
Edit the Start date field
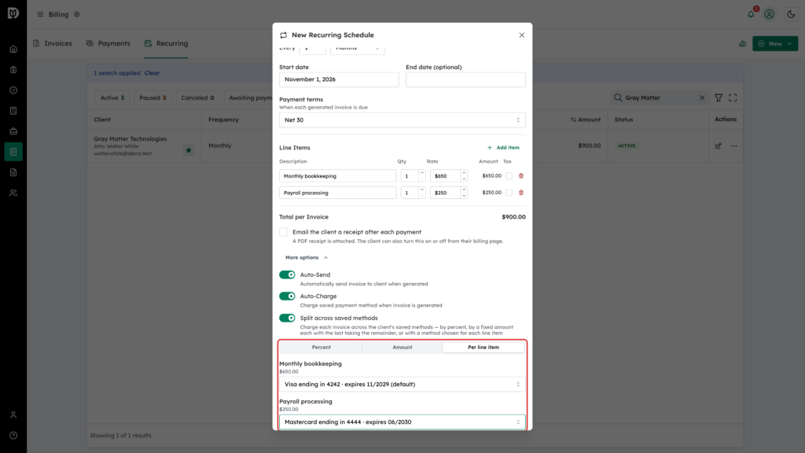click(339, 79)
